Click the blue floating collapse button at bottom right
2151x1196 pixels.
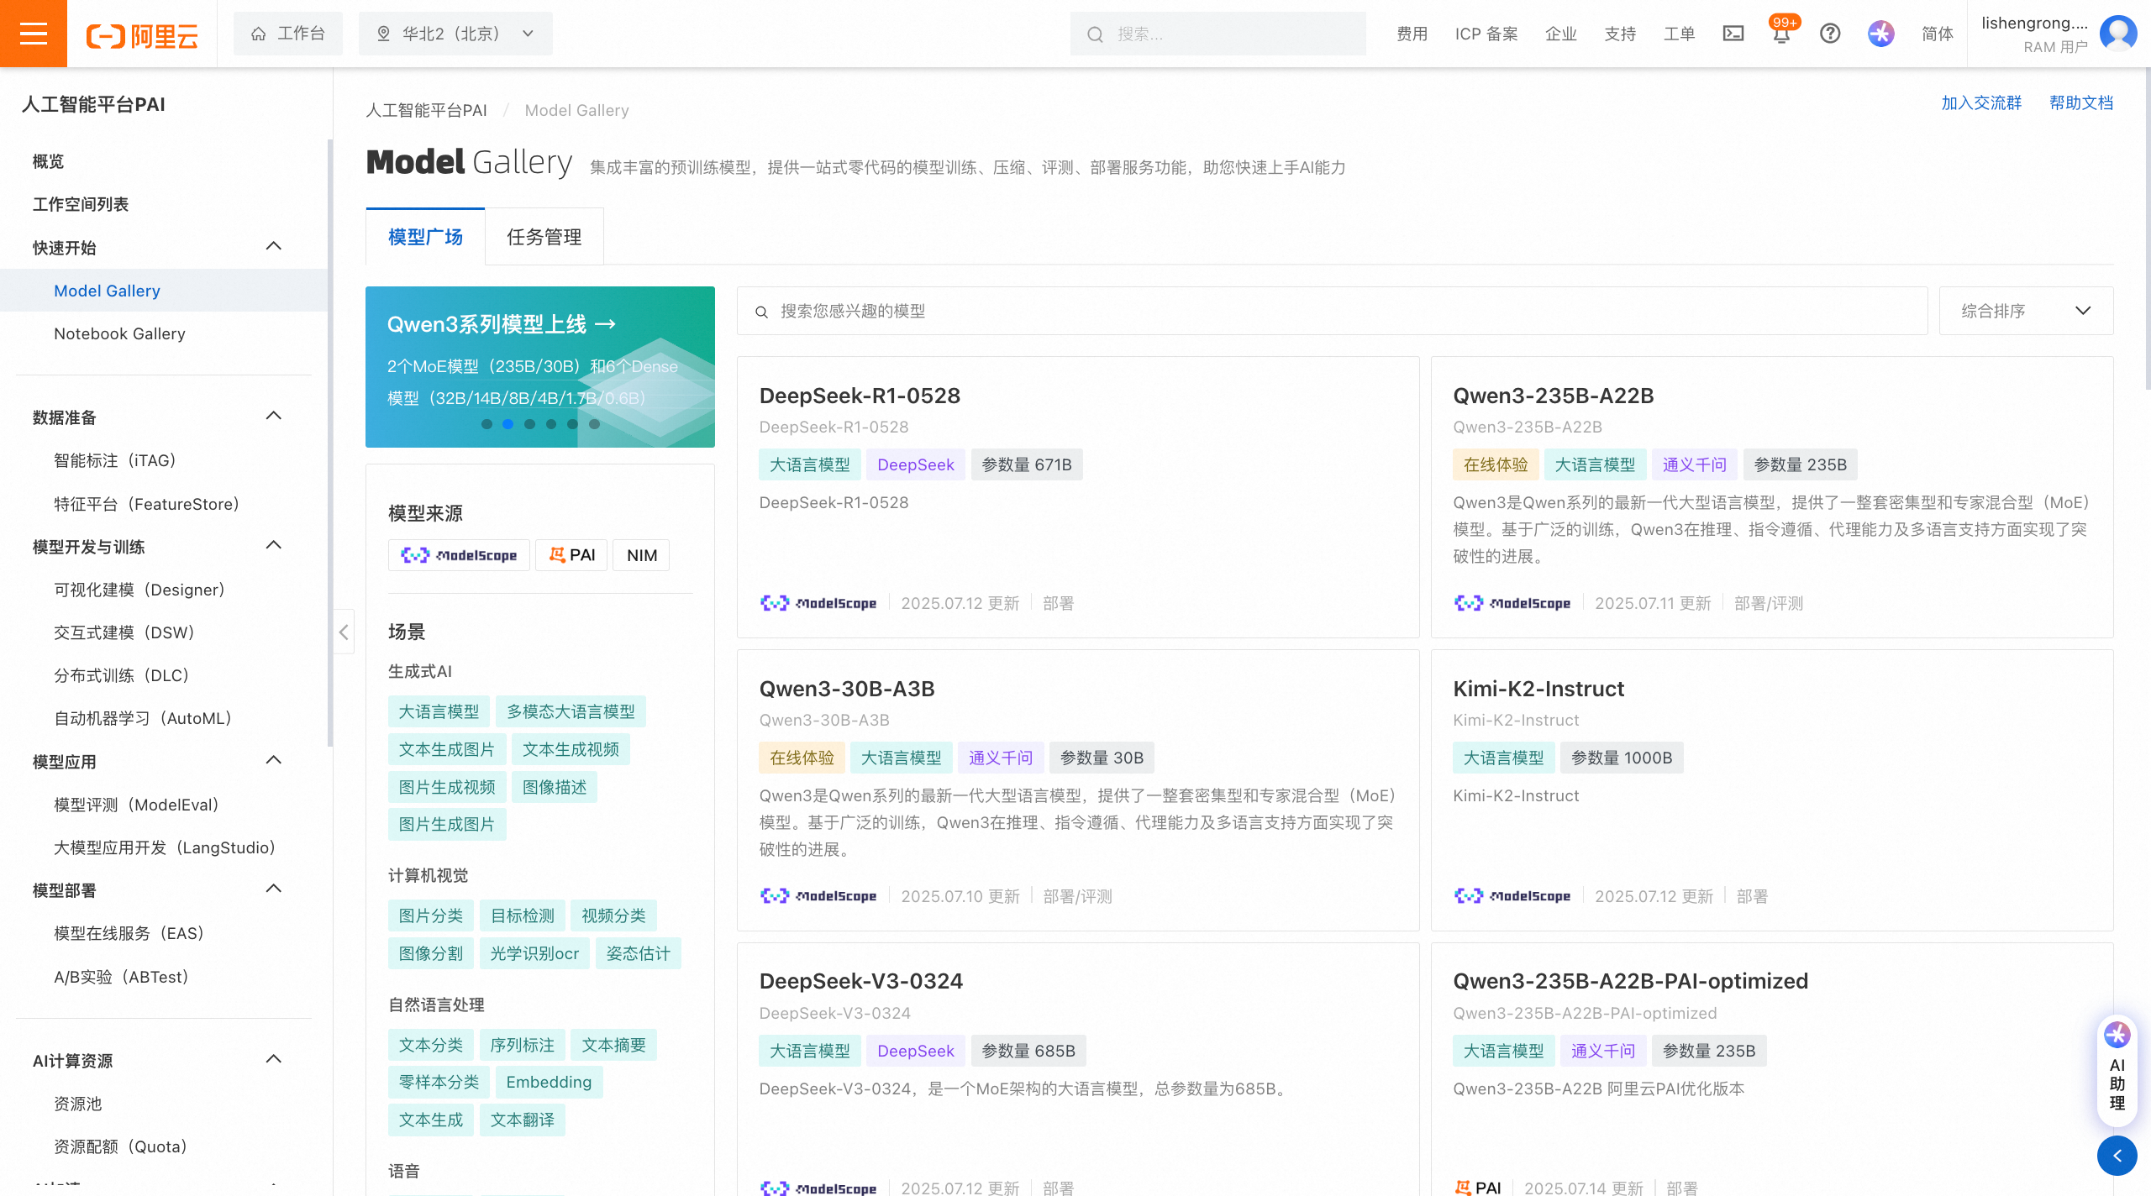pyautogui.click(x=2117, y=1156)
